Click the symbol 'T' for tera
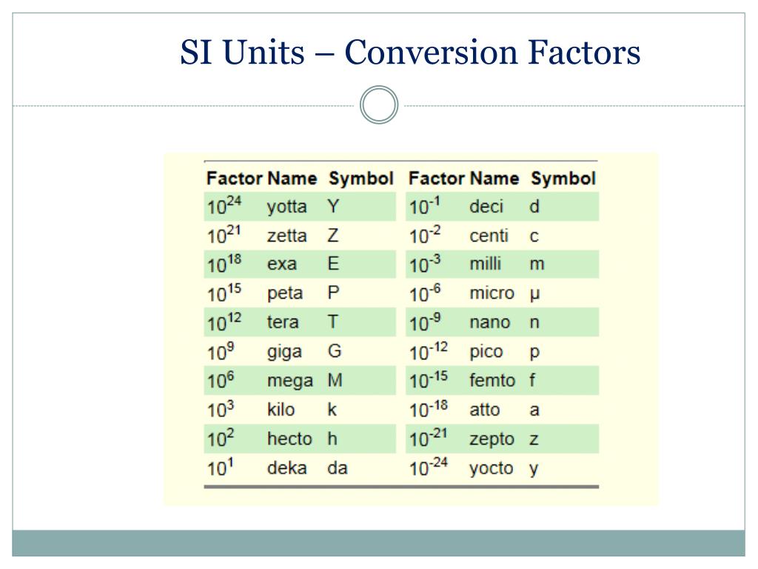This screenshot has width=758, height=569. coord(332,322)
